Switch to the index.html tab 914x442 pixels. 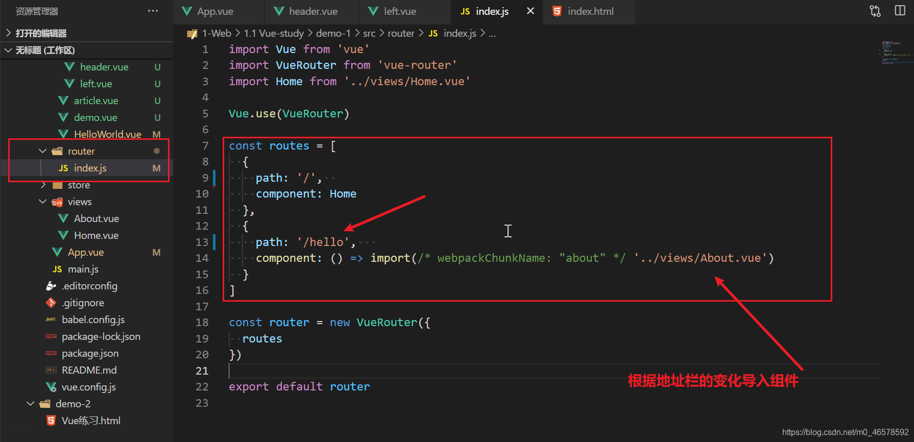point(590,11)
